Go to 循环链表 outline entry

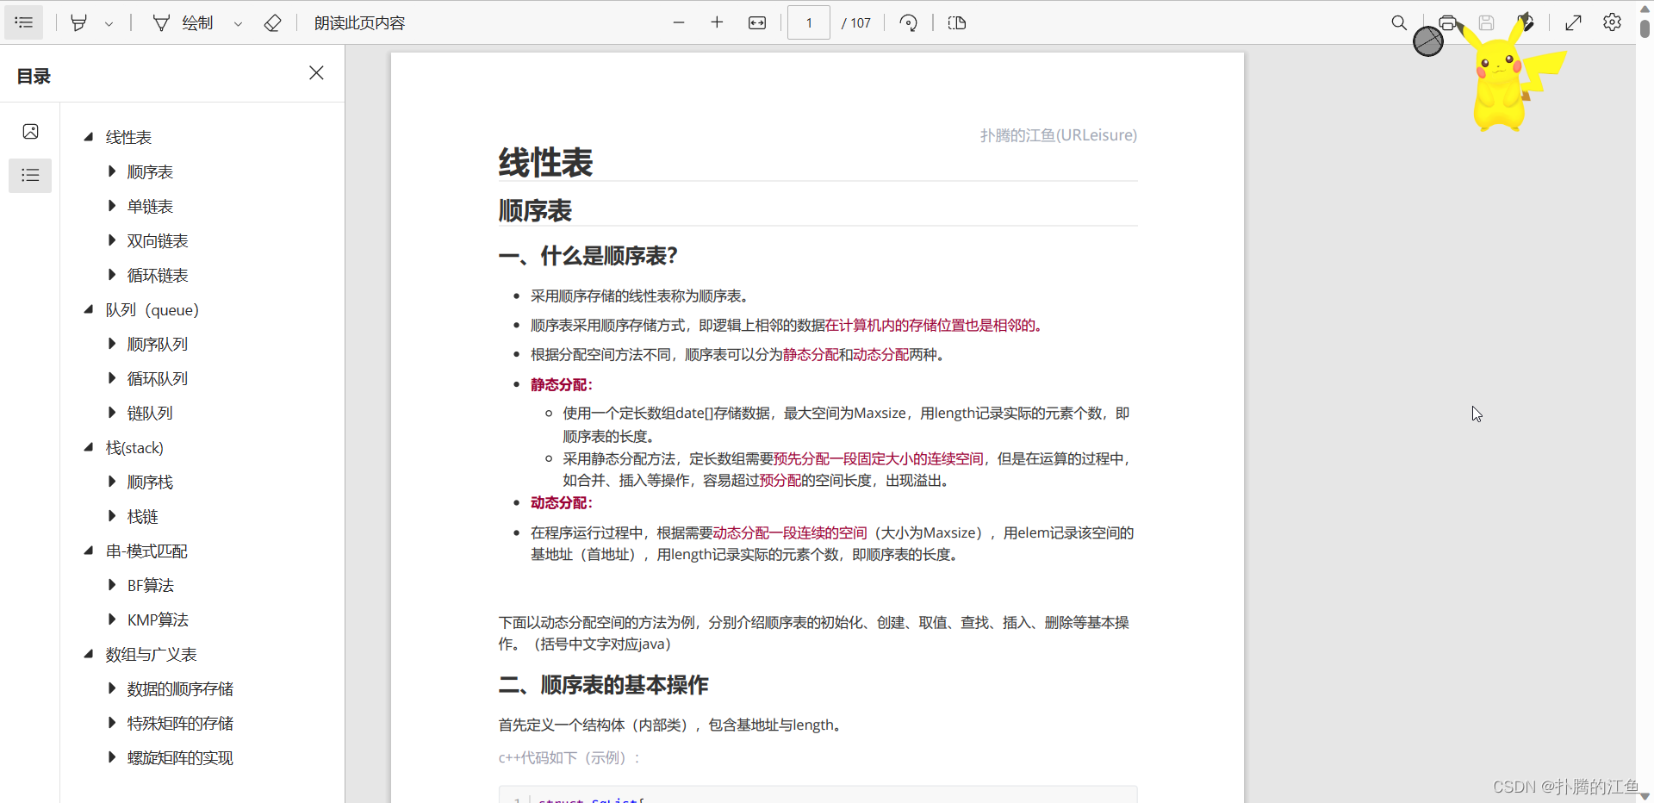click(158, 276)
